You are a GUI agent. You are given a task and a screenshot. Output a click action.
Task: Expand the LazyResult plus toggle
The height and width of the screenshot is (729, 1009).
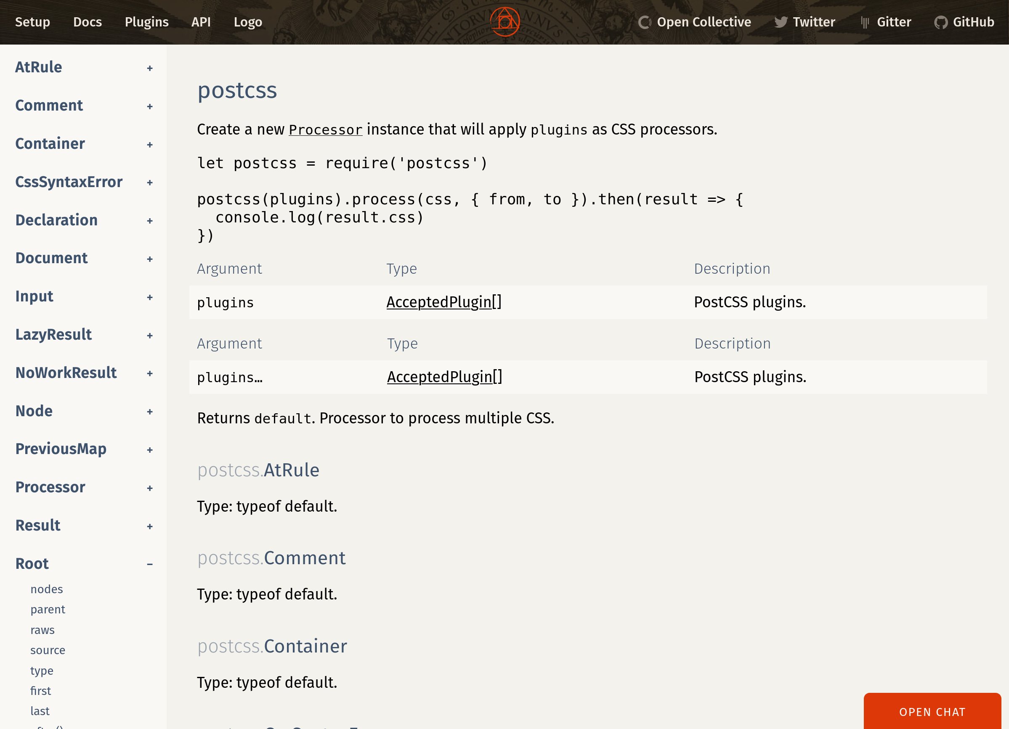[x=150, y=335]
